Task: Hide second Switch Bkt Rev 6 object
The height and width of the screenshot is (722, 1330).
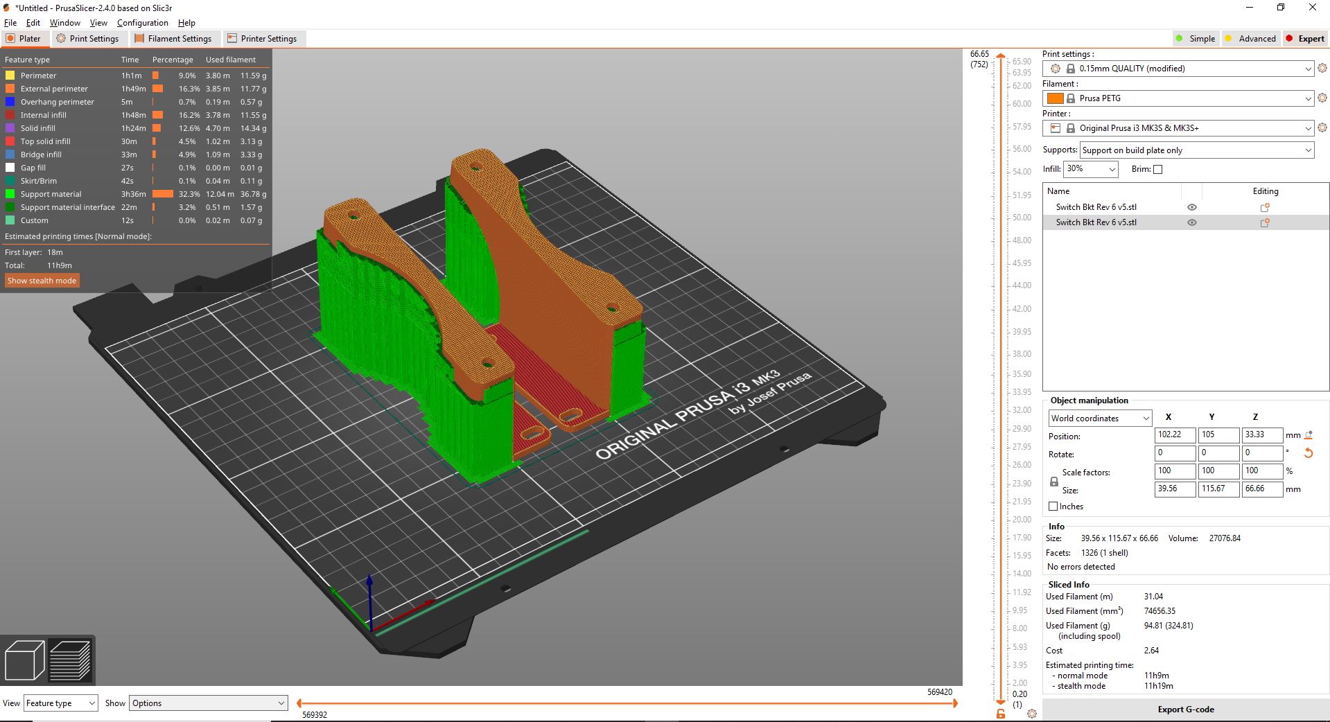Action: (x=1192, y=222)
